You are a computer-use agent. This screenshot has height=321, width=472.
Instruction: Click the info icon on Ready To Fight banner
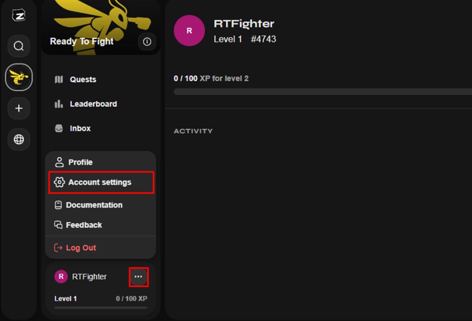(x=147, y=42)
